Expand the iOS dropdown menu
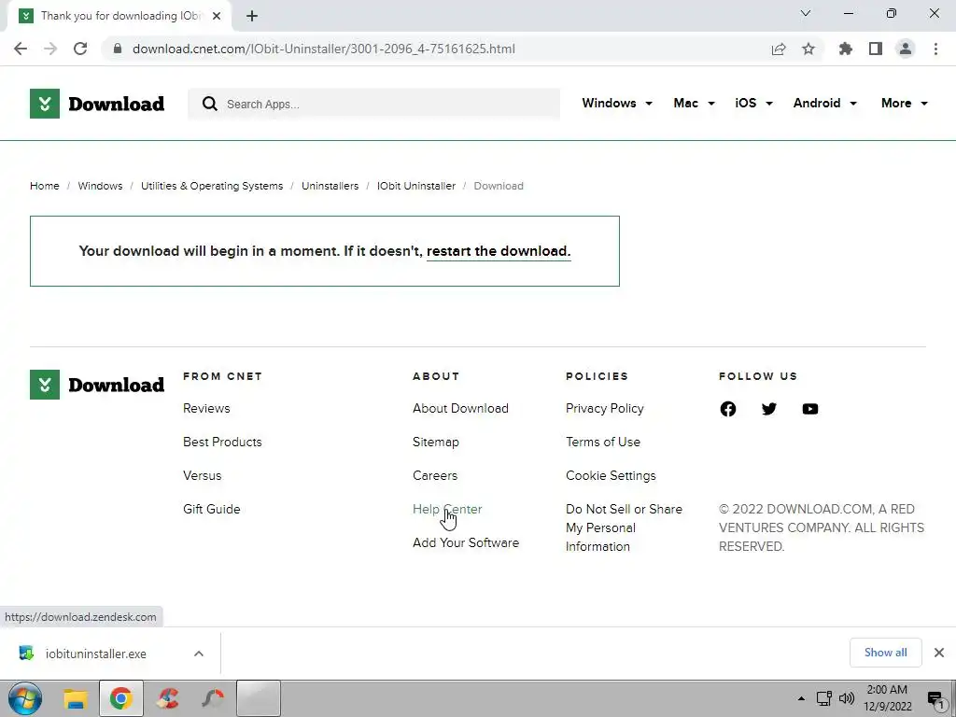The image size is (956, 717). pos(753,103)
